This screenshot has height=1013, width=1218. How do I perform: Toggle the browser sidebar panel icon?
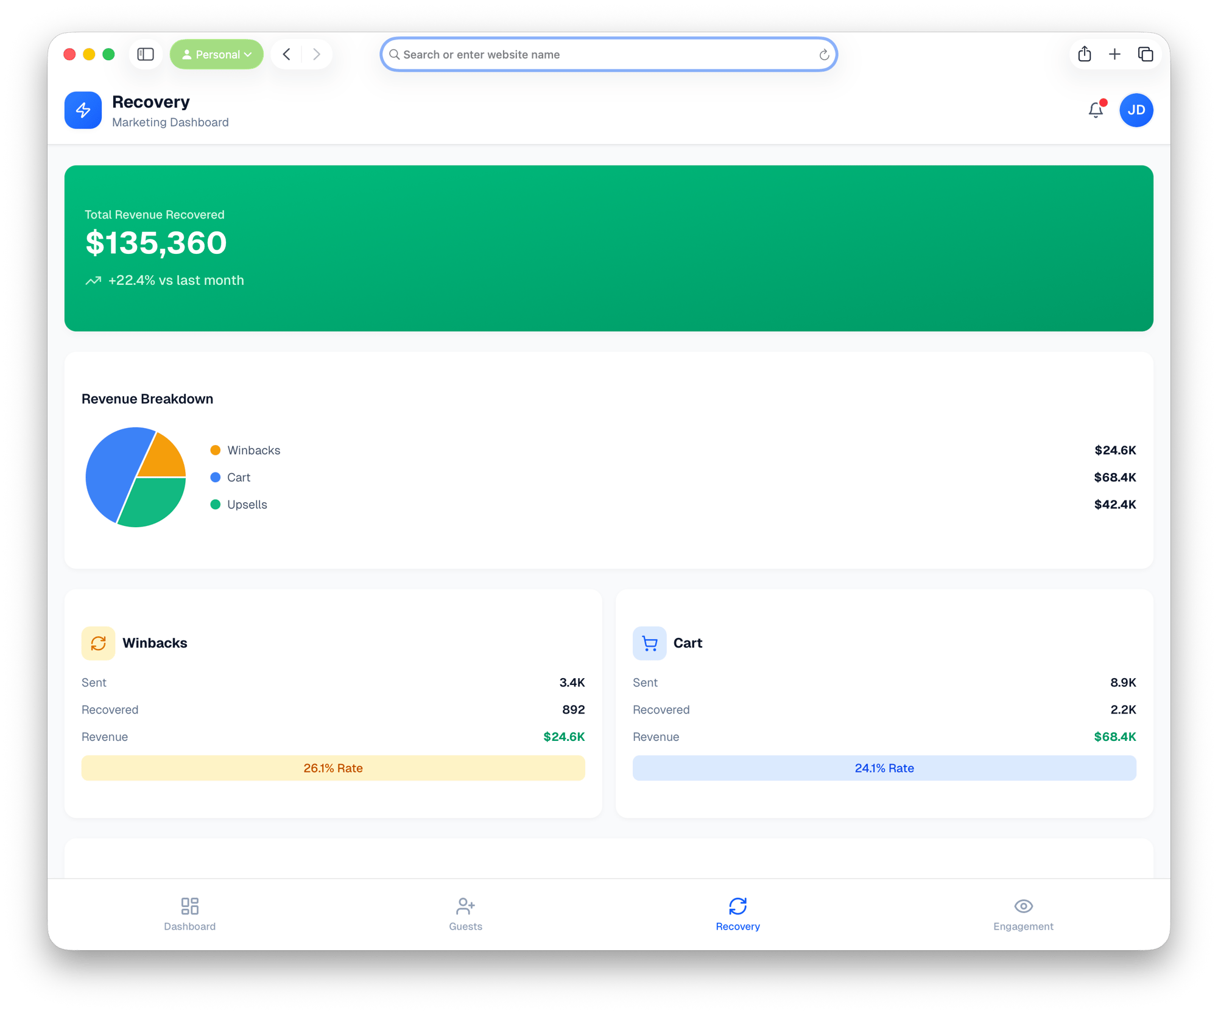[x=146, y=55]
